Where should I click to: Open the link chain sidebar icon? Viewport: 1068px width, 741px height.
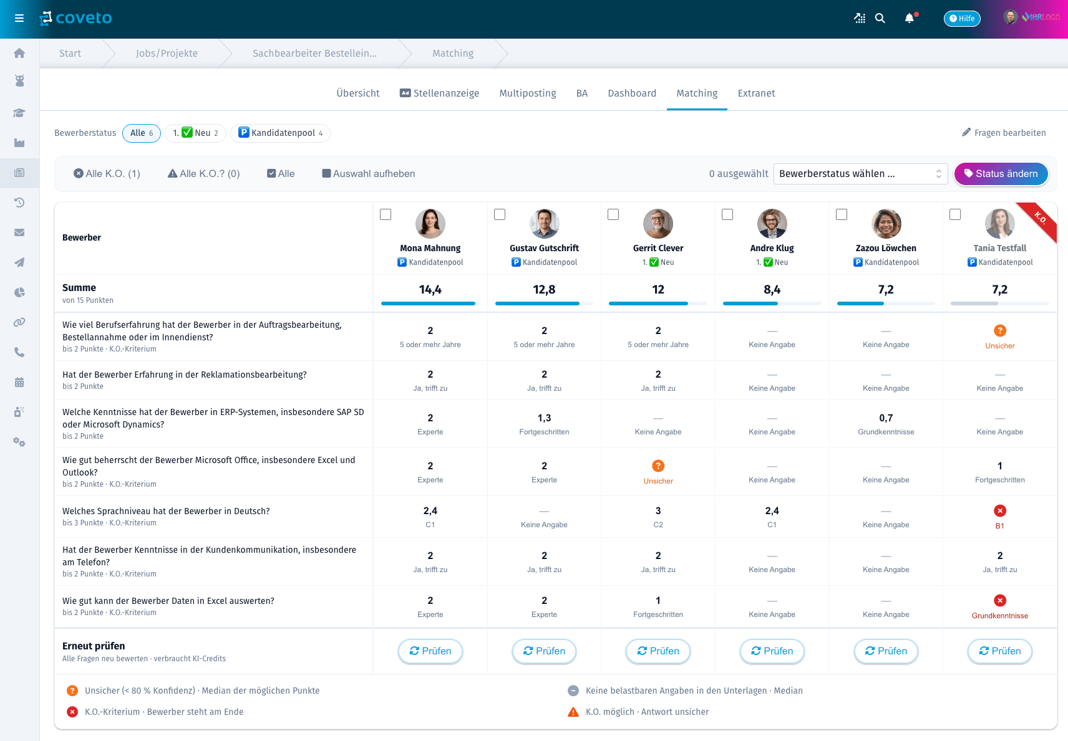19,322
